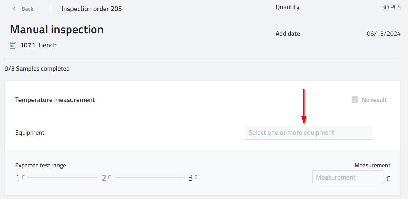This screenshot has height=199, width=408.
Task: Click the Manual inspection heading
Action: (57, 30)
